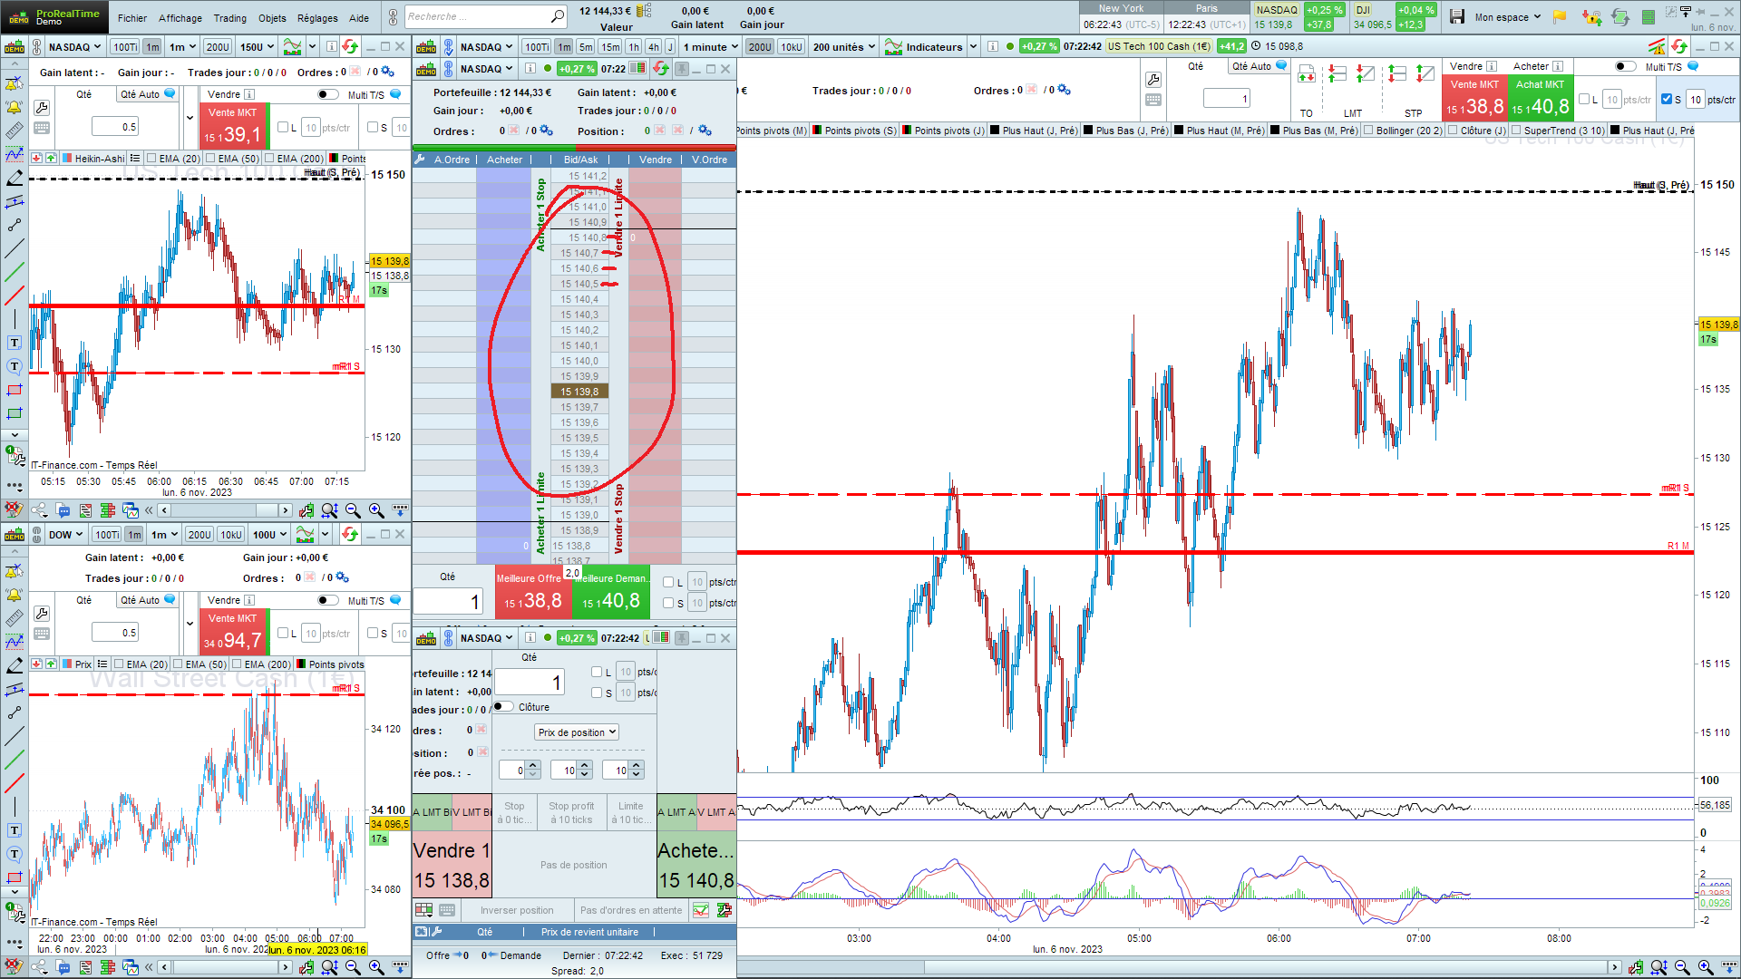Click the red-green refresh arrows on main chart
Viewport: 1741px width, 979px height.
pyautogui.click(x=1679, y=47)
